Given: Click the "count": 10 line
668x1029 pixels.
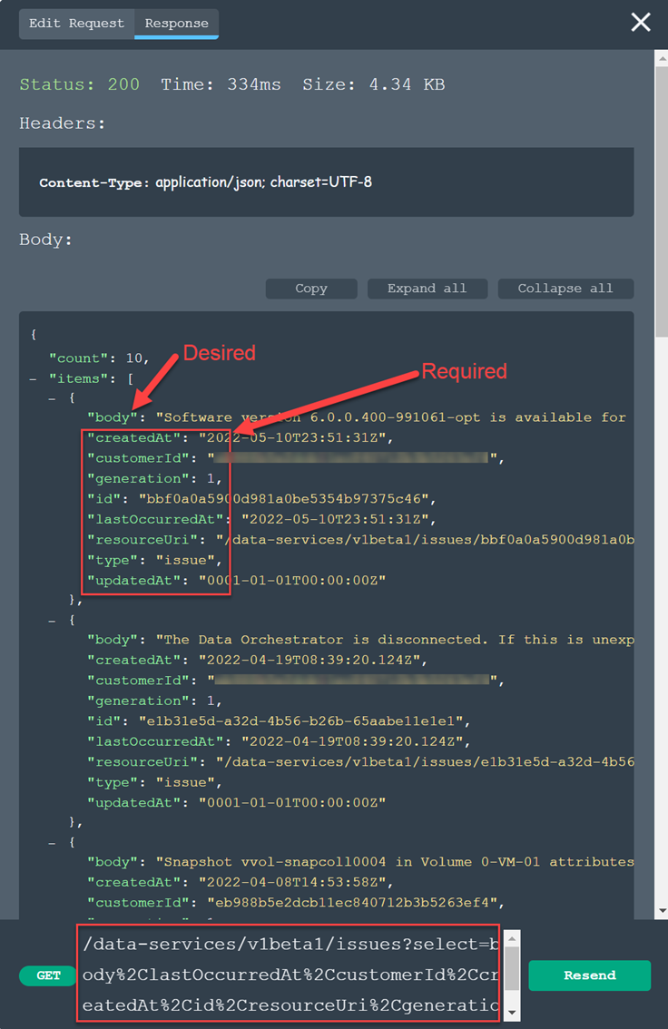Looking at the screenshot, I should [99, 358].
